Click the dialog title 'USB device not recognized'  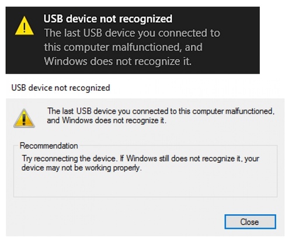tap(61, 88)
